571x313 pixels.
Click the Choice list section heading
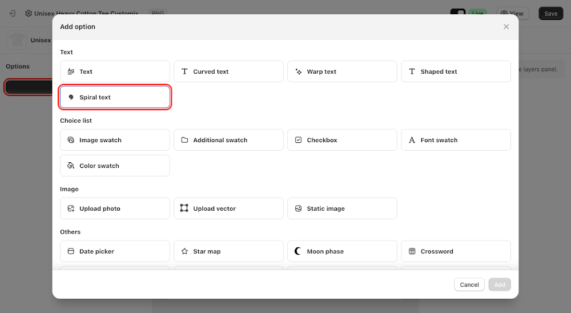76,121
